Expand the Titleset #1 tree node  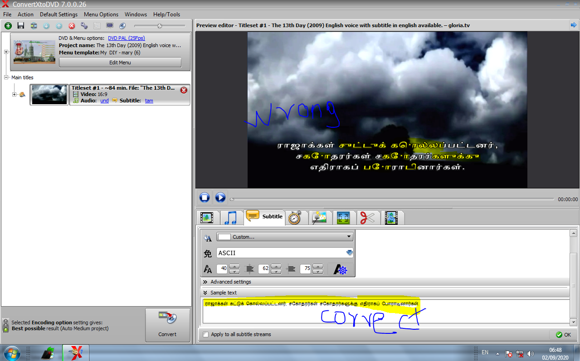pos(15,94)
